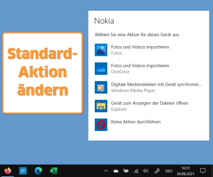This screenshot has height=177, width=213.
Task: Click the OneDrive cloud app icon
Action: point(101,68)
